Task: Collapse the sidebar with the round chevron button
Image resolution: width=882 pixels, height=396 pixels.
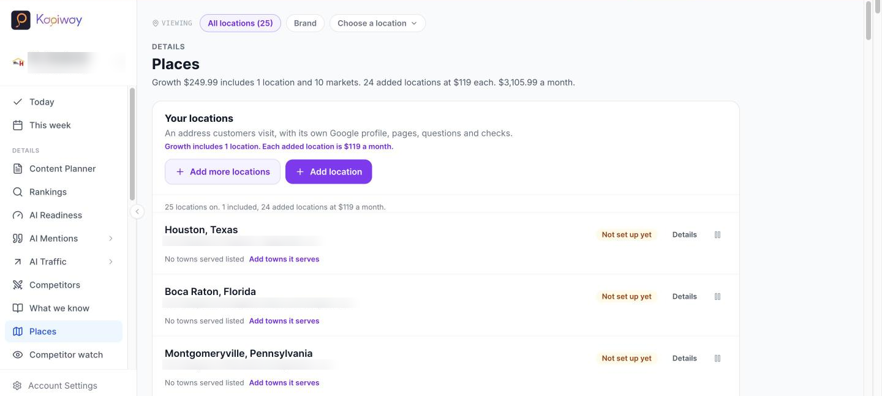Action: click(x=137, y=211)
